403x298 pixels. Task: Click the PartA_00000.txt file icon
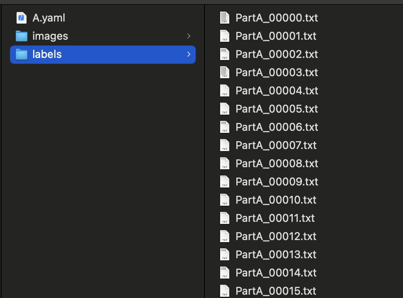[x=224, y=18]
